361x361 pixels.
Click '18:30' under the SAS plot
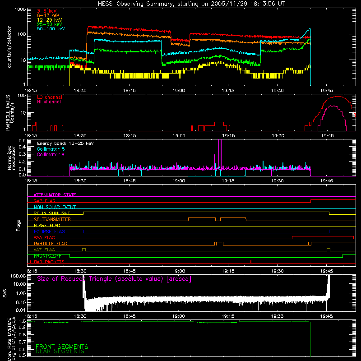click(80, 316)
